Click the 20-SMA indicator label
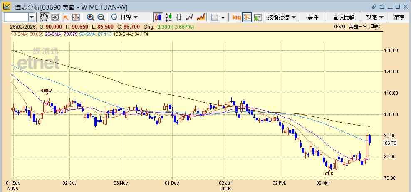411x192 pixels. [x=61, y=34]
